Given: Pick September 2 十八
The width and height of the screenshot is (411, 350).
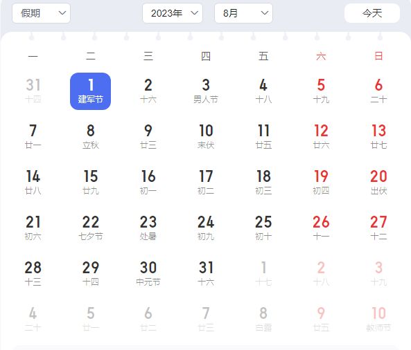Looking at the screenshot, I should pos(321,274).
